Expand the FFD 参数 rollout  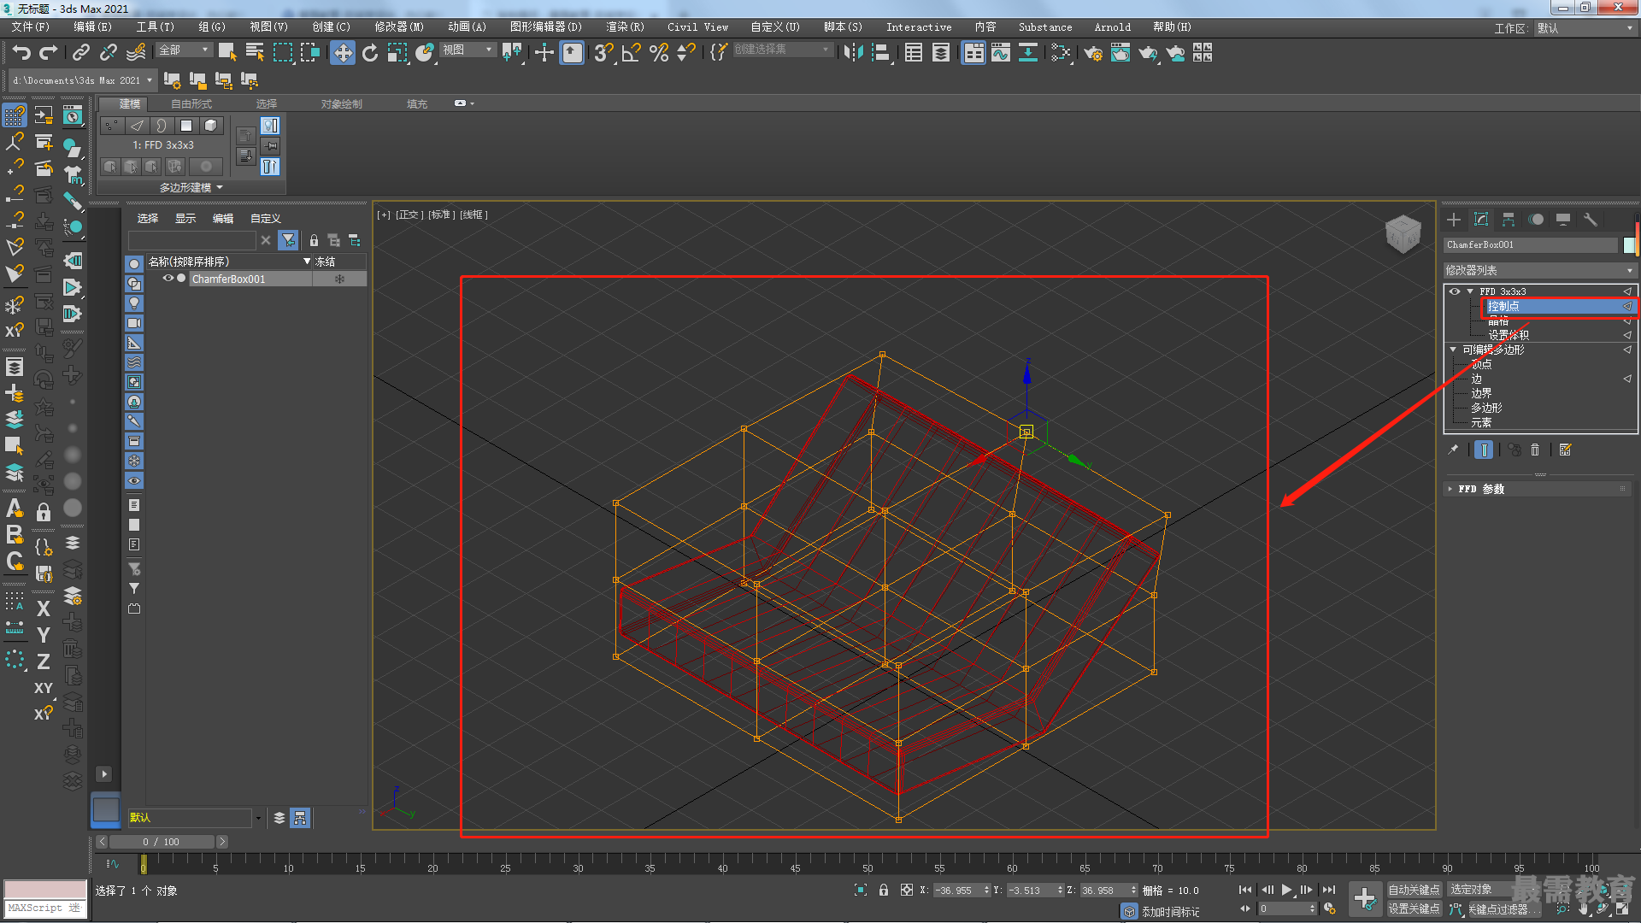pyautogui.click(x=1538, y=489)
